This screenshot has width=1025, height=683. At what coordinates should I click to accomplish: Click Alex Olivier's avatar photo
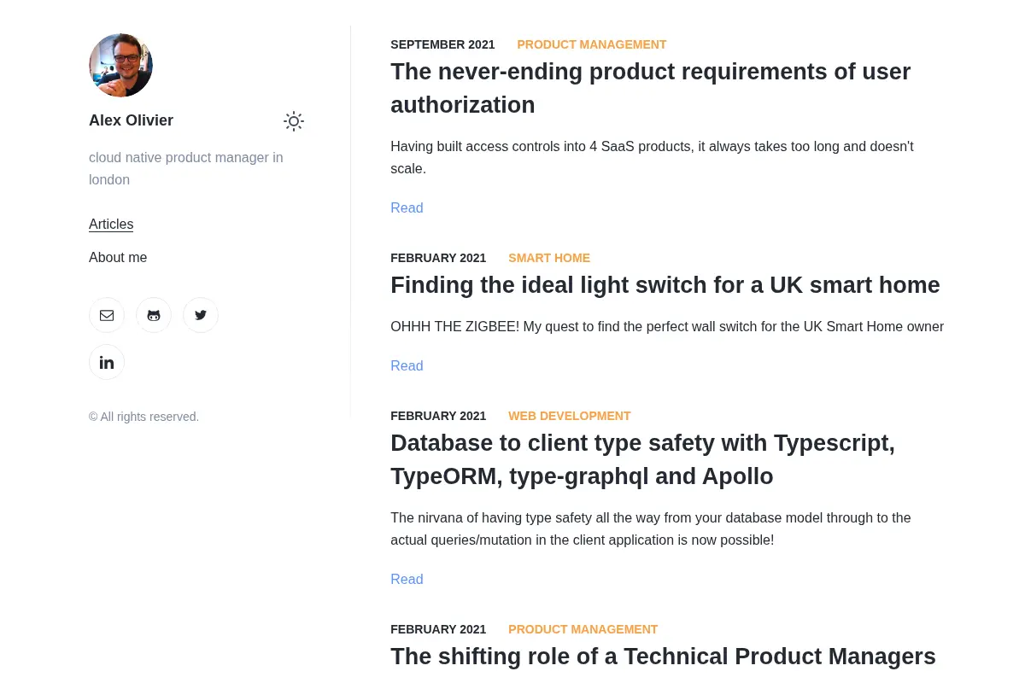[x=120, y=65]
